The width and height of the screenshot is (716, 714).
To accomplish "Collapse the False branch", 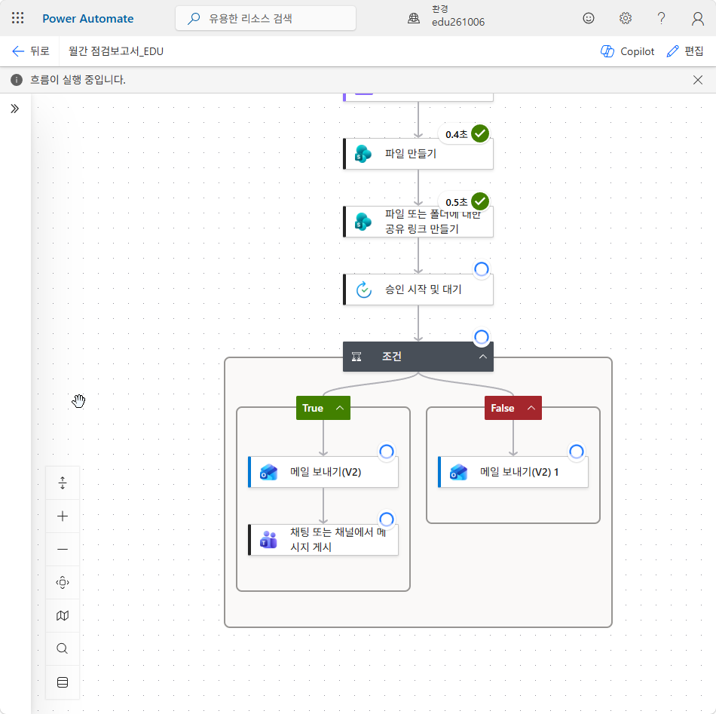I will (x=531, y=408).
